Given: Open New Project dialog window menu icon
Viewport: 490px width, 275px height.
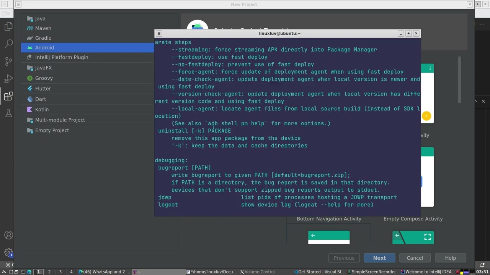Looking at the screenshot, I should click(x=18, y=4).
